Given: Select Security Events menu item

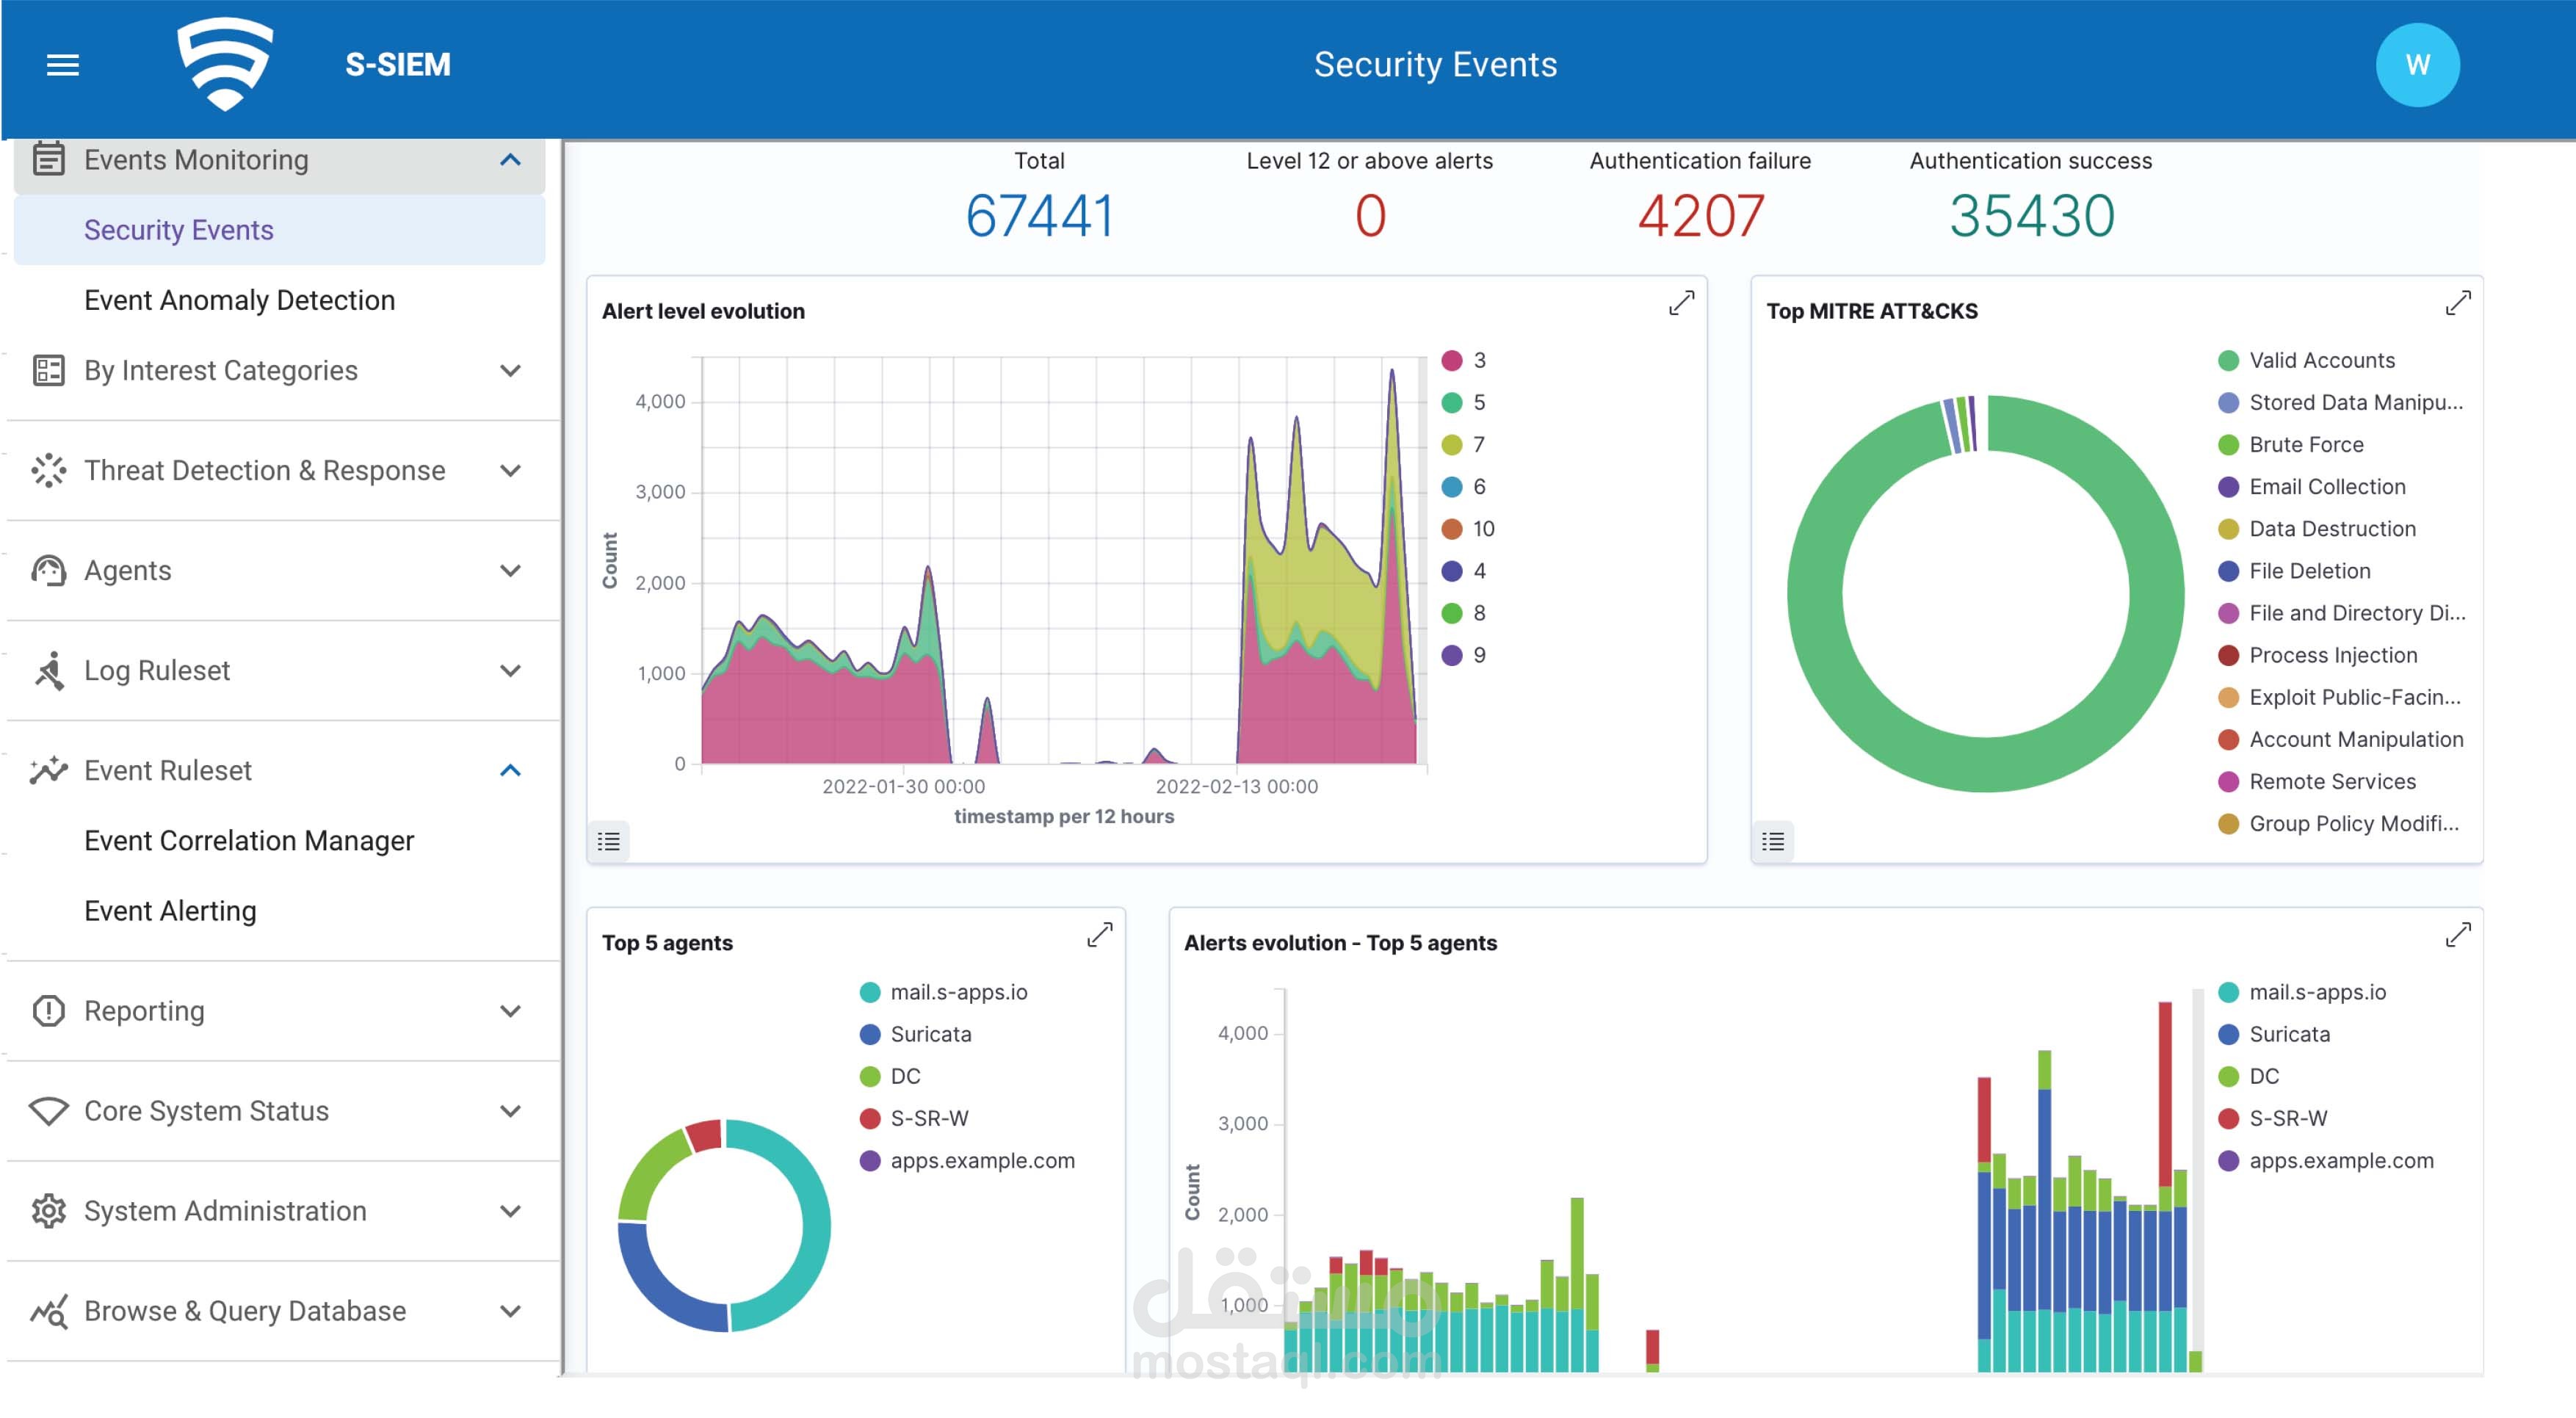Looking at the screenshot, I should 279,230.
